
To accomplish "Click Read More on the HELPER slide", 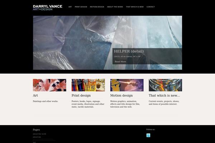I will coord(120,61).
